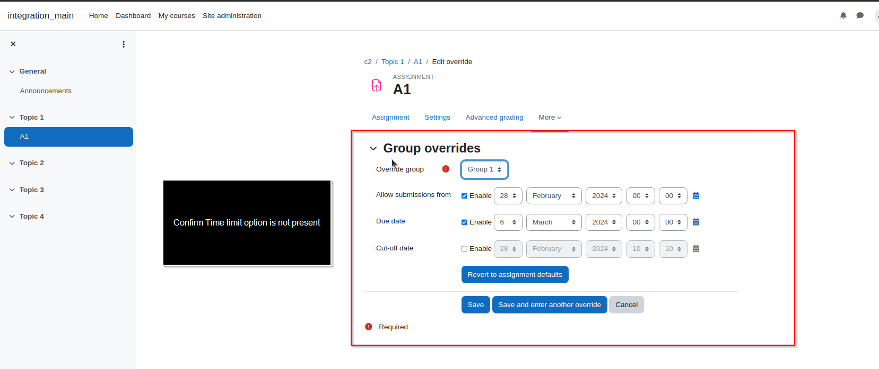
Task: Click the Topic 3 label in course index
Action: point(32,190)
